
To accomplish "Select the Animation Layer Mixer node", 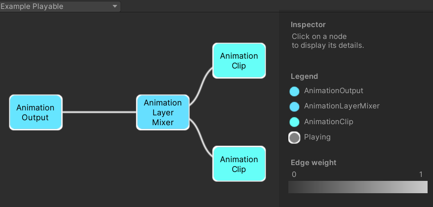I will (163, 112).
